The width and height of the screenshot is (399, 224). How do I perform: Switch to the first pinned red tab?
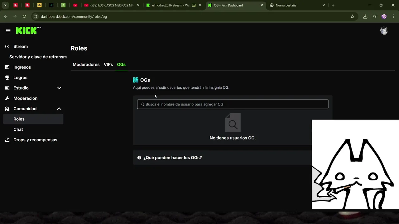coord(15,5)
